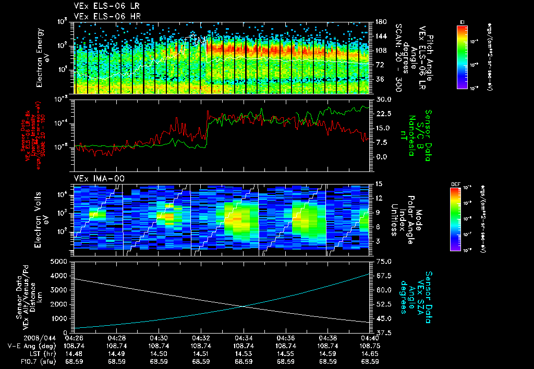Click the 'SCAN: 20 - 300' rotated label
The height and width of the screenshot is (369, 534).
(398, 57)
